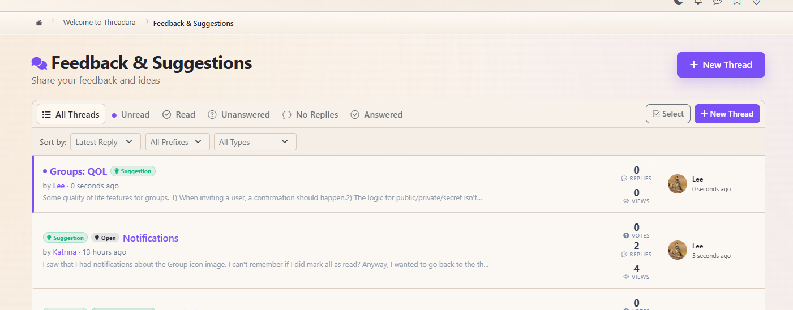Viewport: 793px width, 310px height.
Task: Open the Welcome to Threadara breadcrumb link
Action: (x=99, y=23)
